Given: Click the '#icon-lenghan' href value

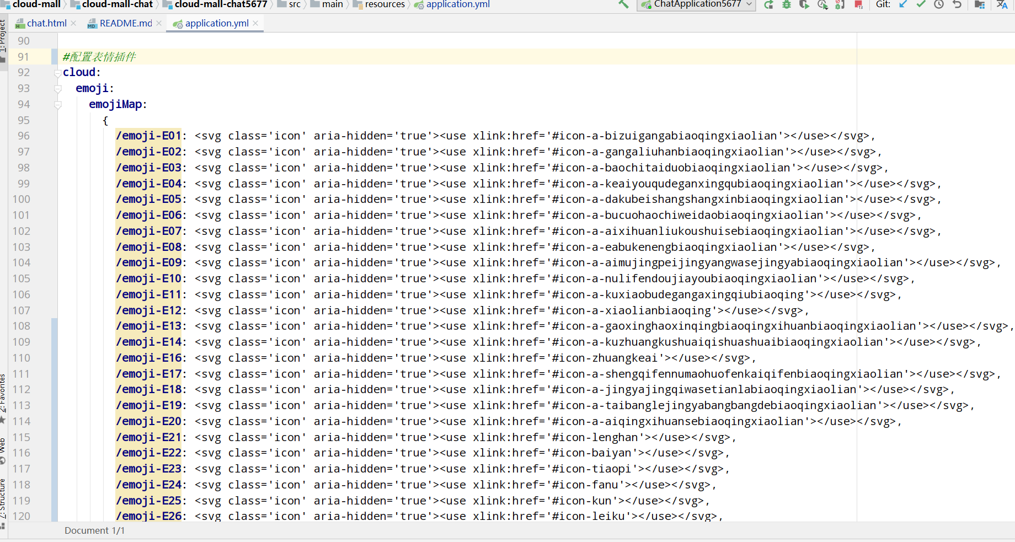Looking at the screenshot, I should pos(595,437).
